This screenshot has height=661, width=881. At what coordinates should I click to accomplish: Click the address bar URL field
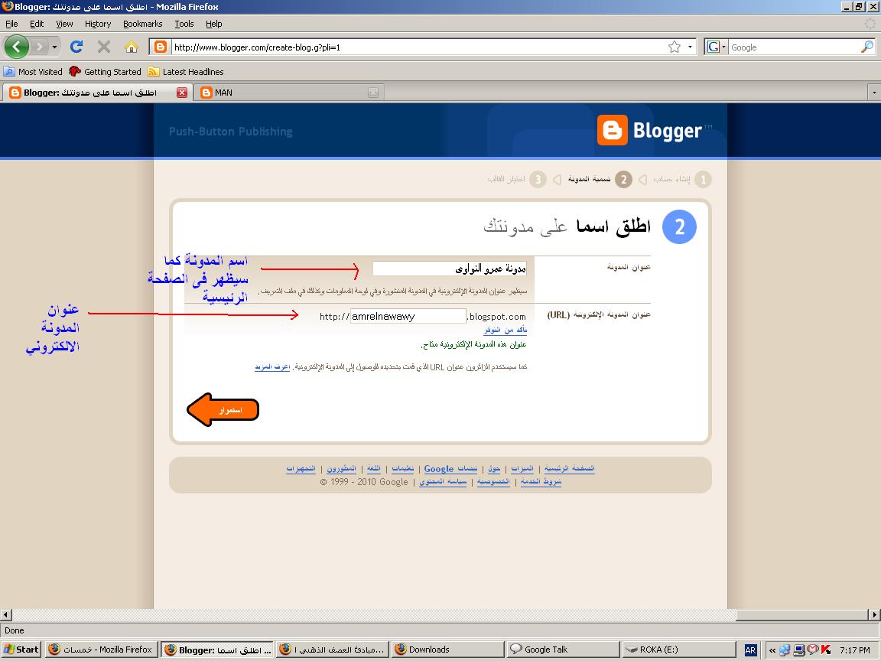click(418, 47)
